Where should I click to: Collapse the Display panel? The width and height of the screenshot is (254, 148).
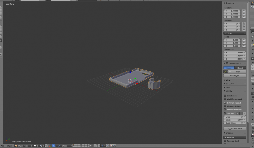pos(225,91)
